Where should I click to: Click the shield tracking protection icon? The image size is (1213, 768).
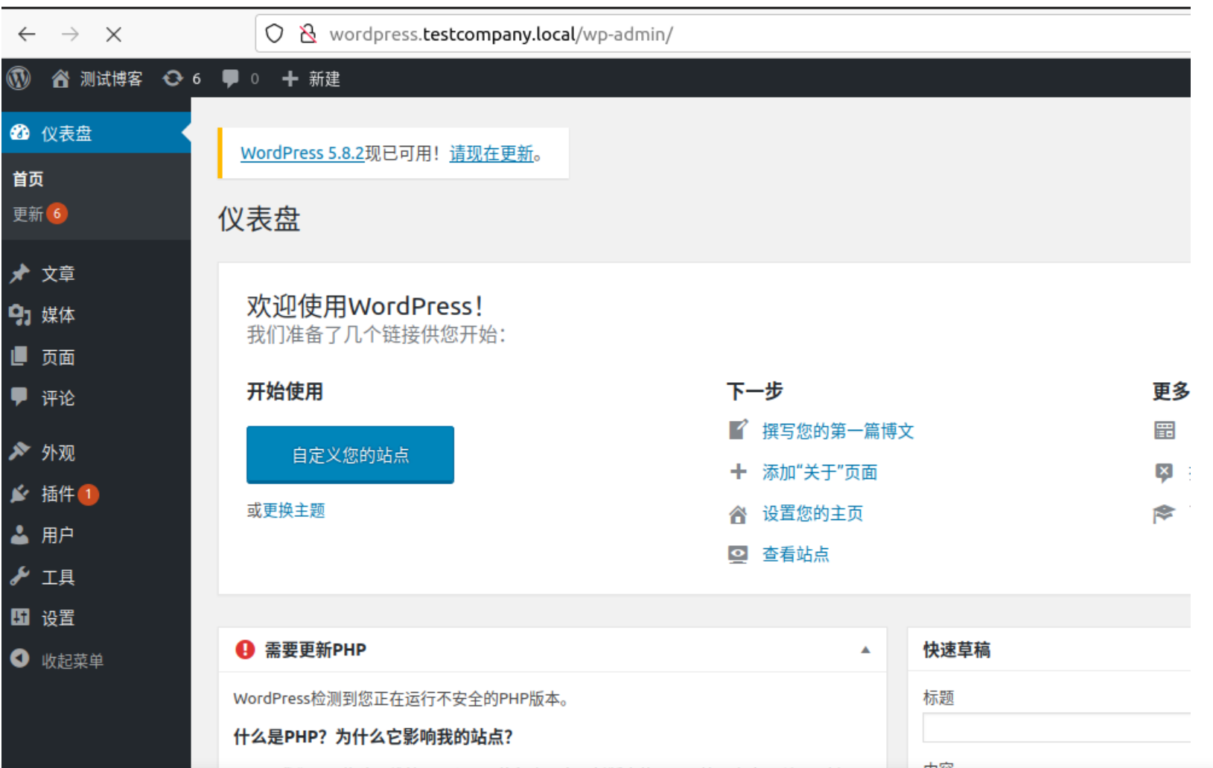274,34
